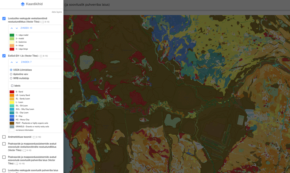Enable the Andmetöötluse tsoonid layer
The width and height of the screenshot is (290, 173).
4,136
